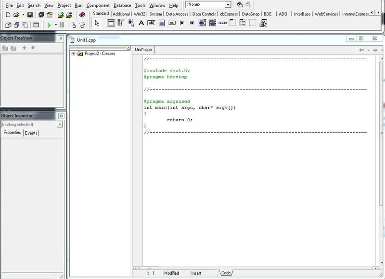Image resolution: width=385 pixels, height=279 pixels.
Task: Select the RadioButton component icon
Action: [x=192, y=23]
